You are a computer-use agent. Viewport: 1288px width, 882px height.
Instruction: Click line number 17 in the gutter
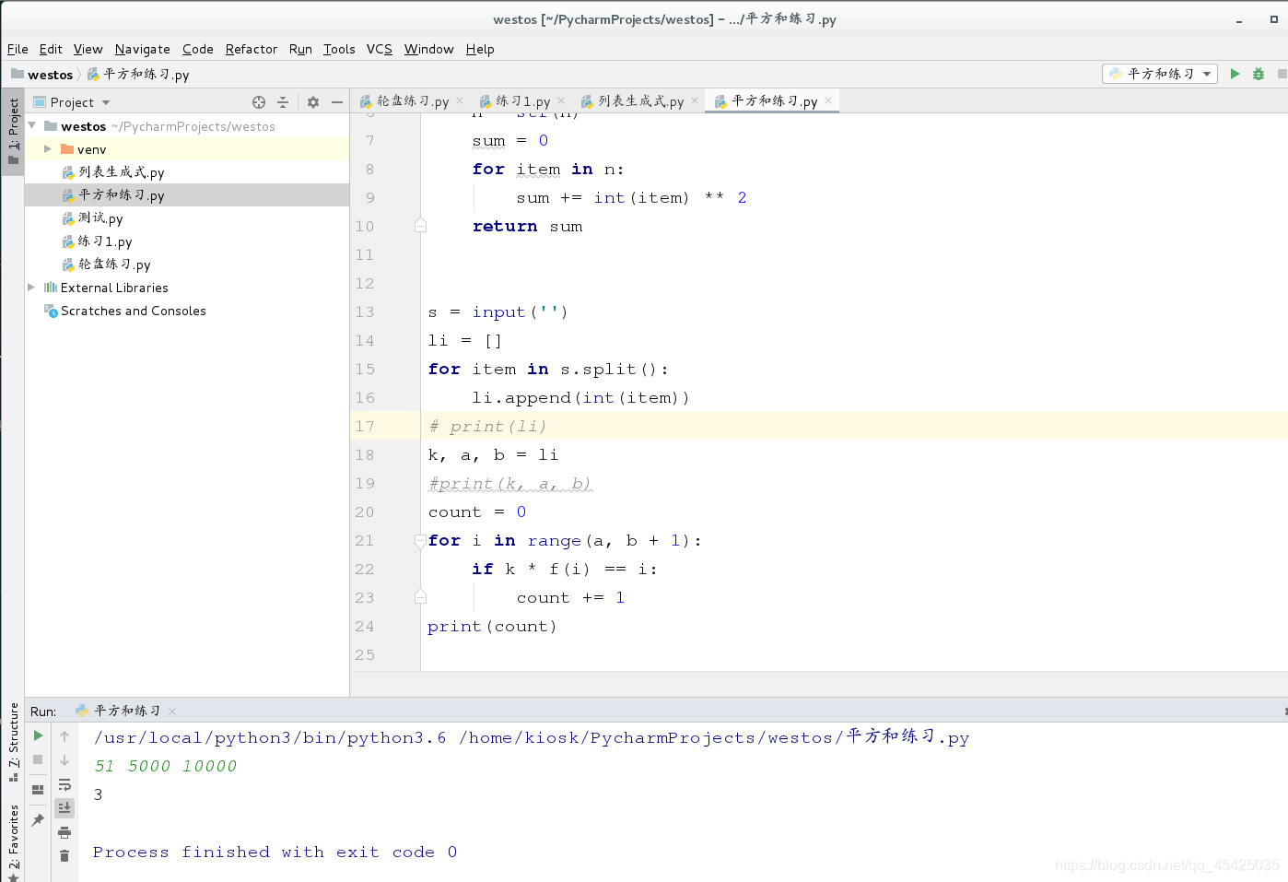(x=365, y=426)
